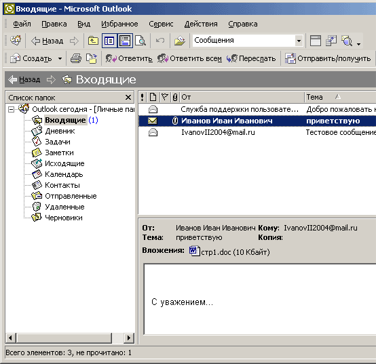Click envelope icon of Иванов message

153,121
